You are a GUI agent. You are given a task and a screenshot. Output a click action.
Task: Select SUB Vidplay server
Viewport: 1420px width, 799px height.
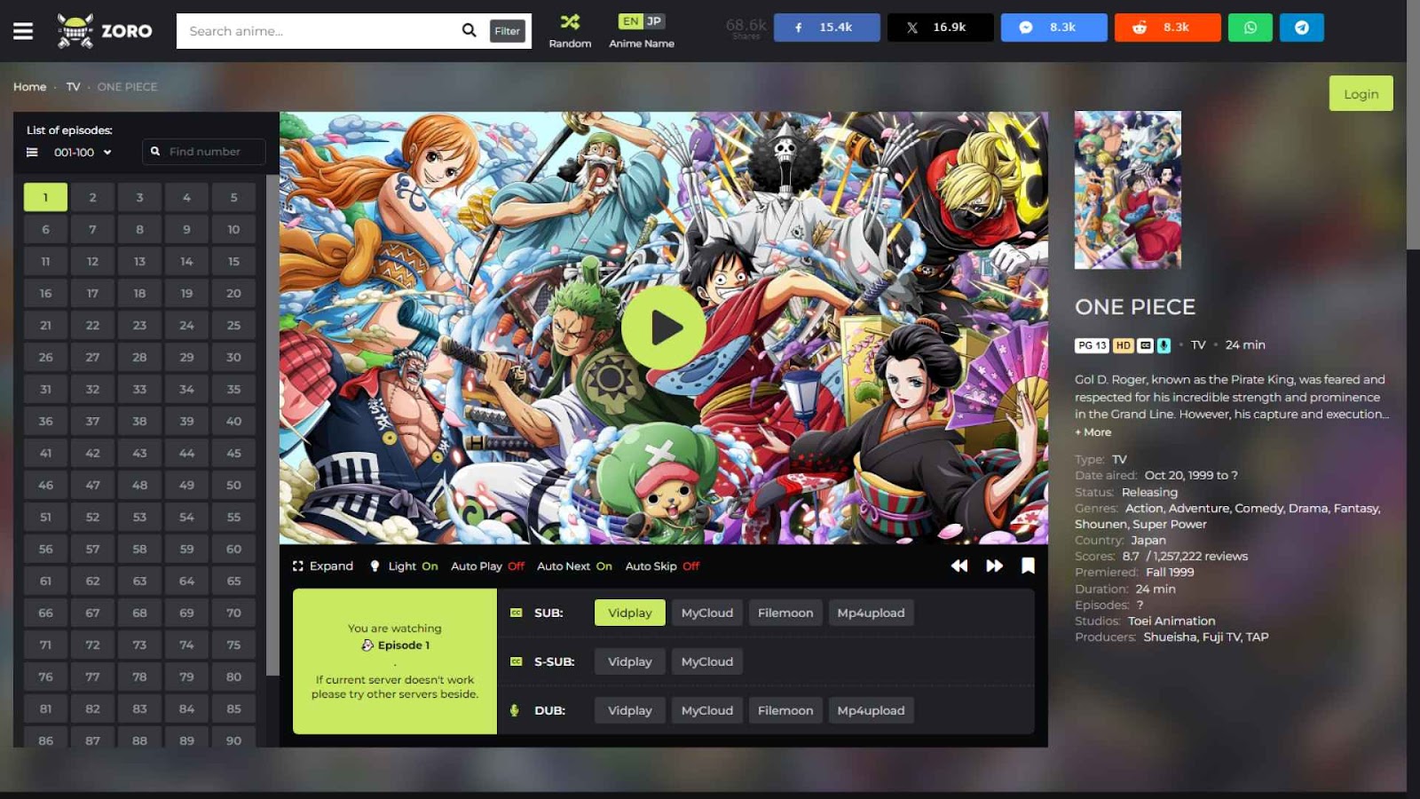point(630,613)
